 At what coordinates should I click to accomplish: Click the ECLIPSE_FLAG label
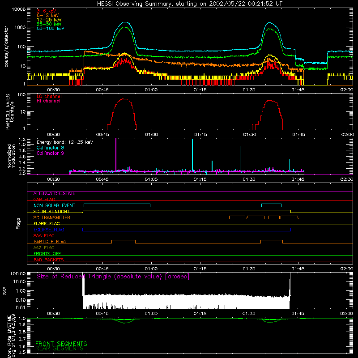click(49, 230)
